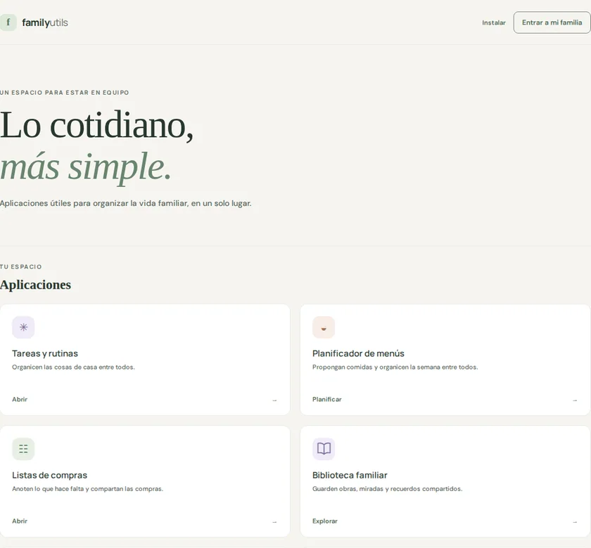Click Explorar in the Biblioteca familiar card
The image size is (591, 548).
(x=325, y=521)
